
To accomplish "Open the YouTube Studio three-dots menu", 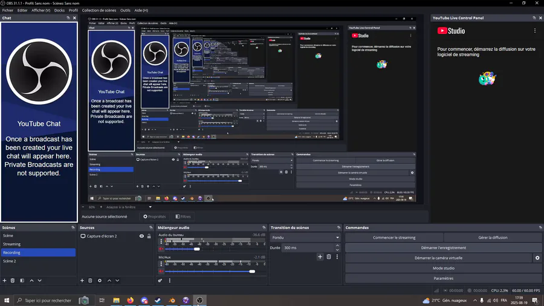I will pyautogui.click(x=535, y=31).
